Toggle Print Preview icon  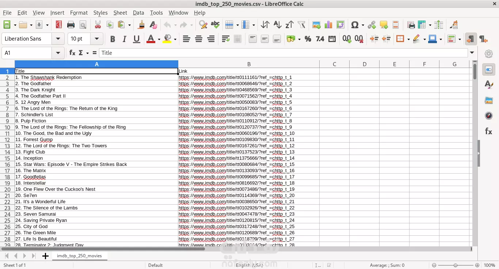[x=83, y=25]
